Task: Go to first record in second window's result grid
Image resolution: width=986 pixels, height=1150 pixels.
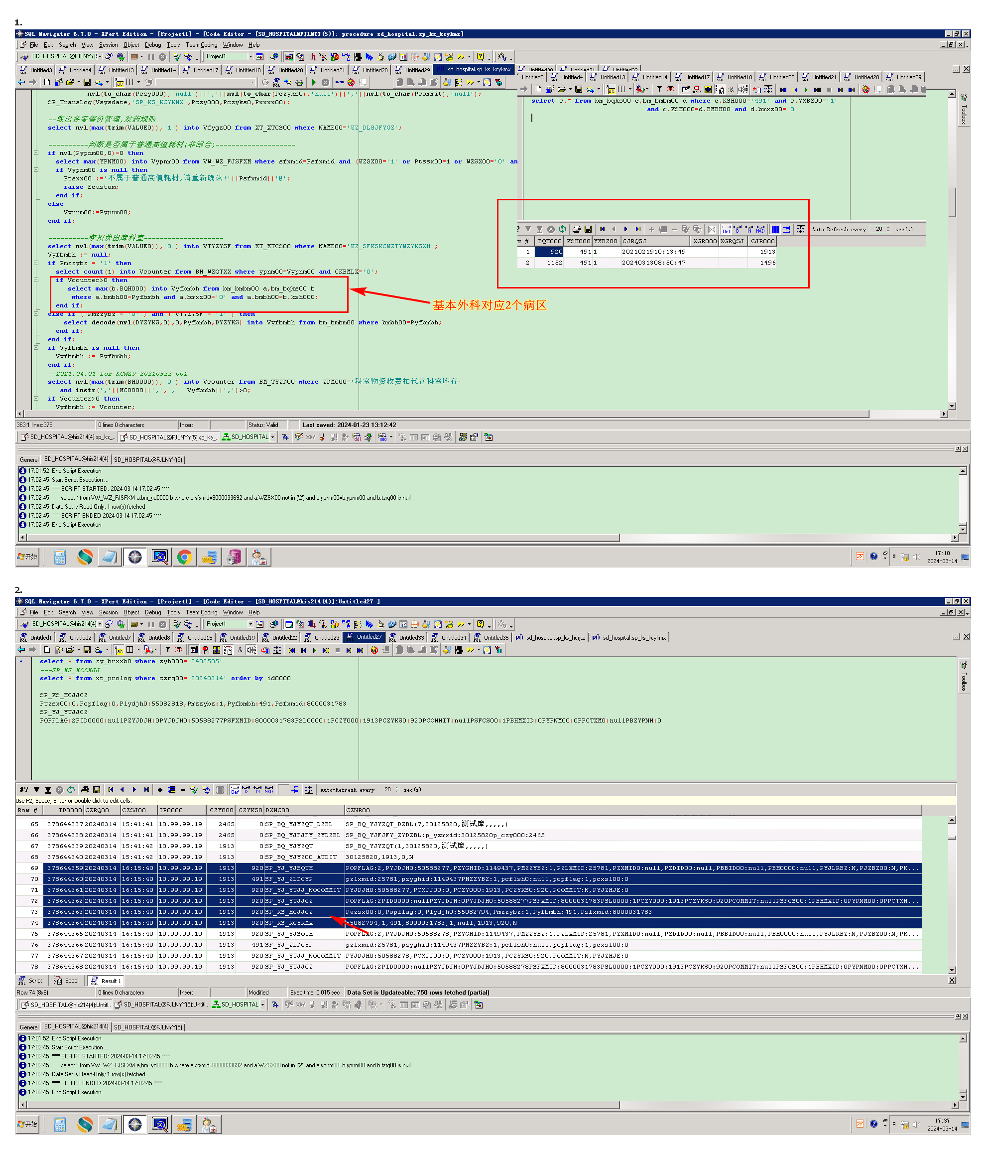Action: 111,790
